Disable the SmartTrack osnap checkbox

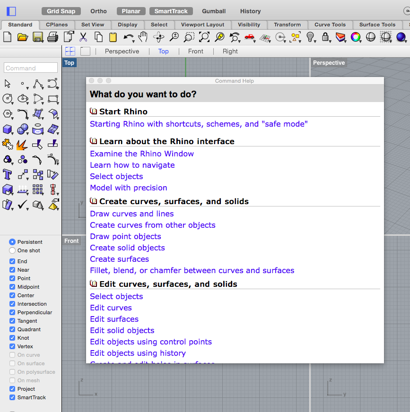[x=12, y=397]
